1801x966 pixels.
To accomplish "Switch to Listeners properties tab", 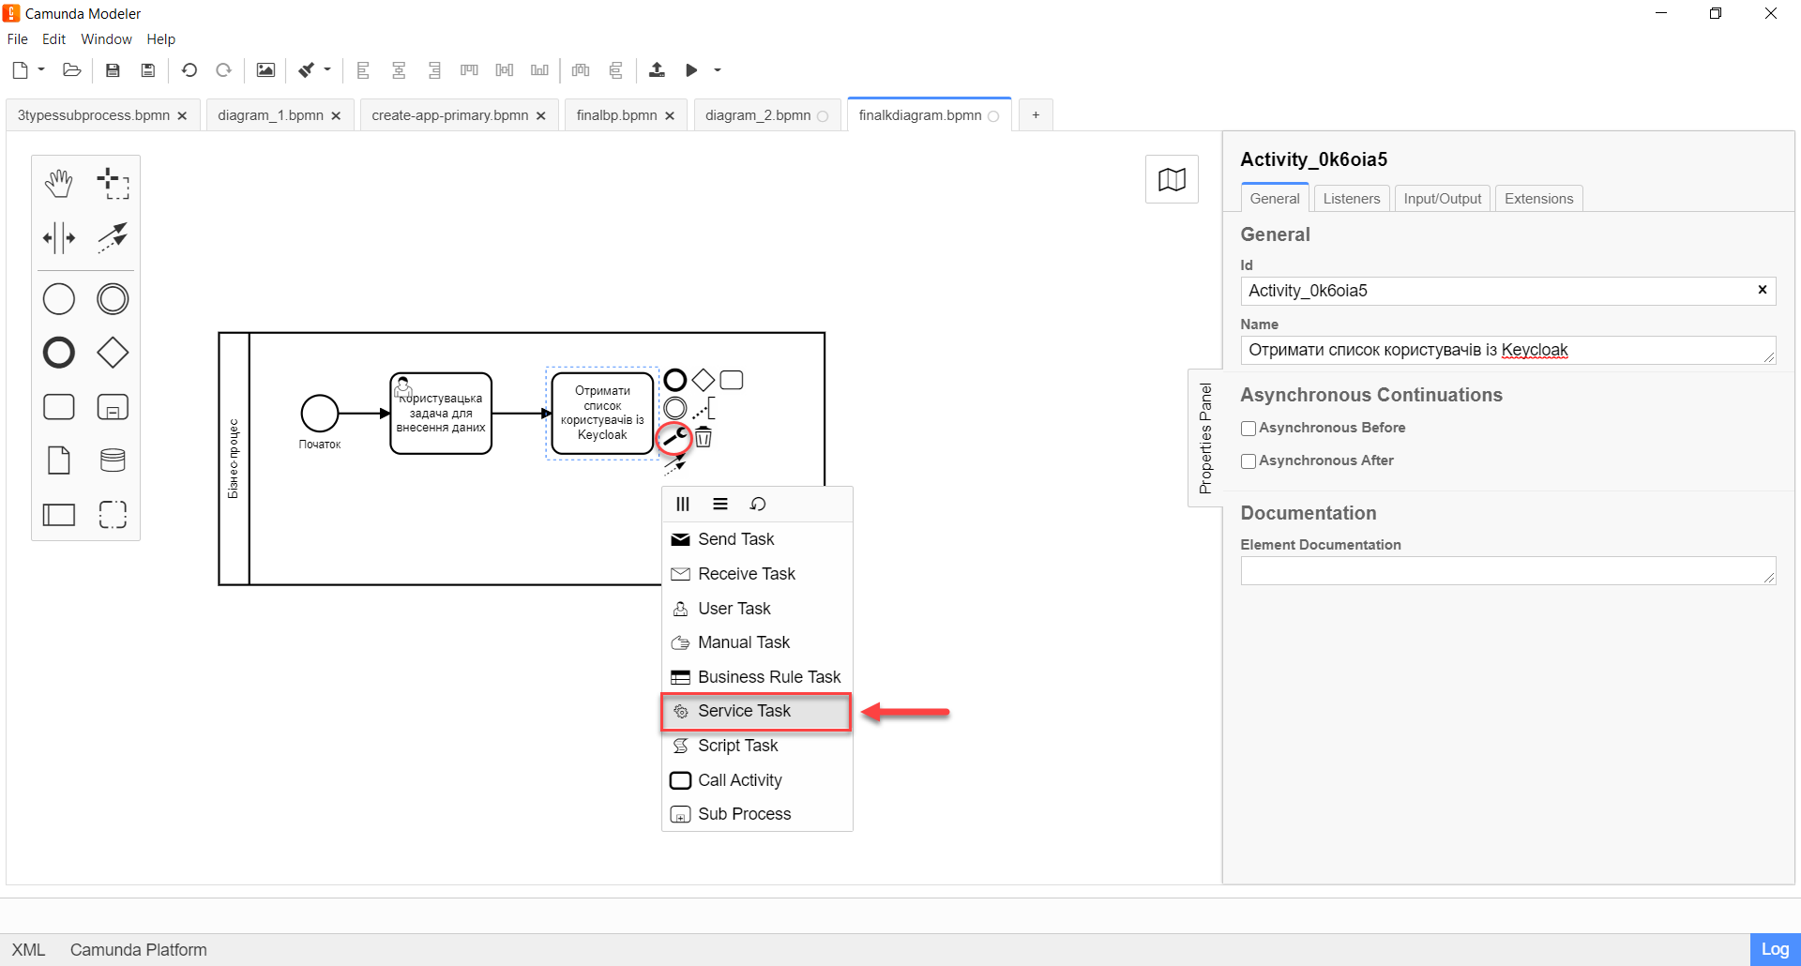I will pos(1351,199).
